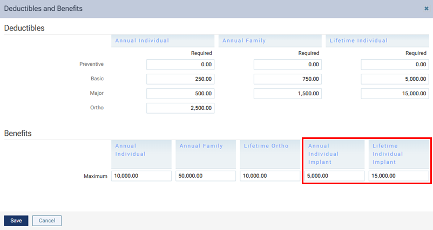Image resolution: width=433 pixels, height=230 pixels.
Task: Click the Save button
Action: tap(16, 220)
